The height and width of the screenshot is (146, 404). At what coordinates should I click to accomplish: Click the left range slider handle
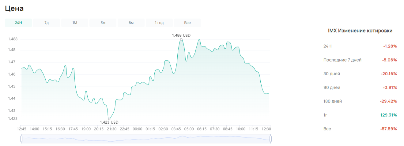[x=21, y=139]
